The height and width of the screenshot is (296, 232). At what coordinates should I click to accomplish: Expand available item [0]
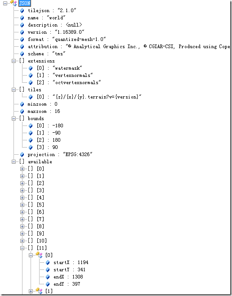click(22, 169)
